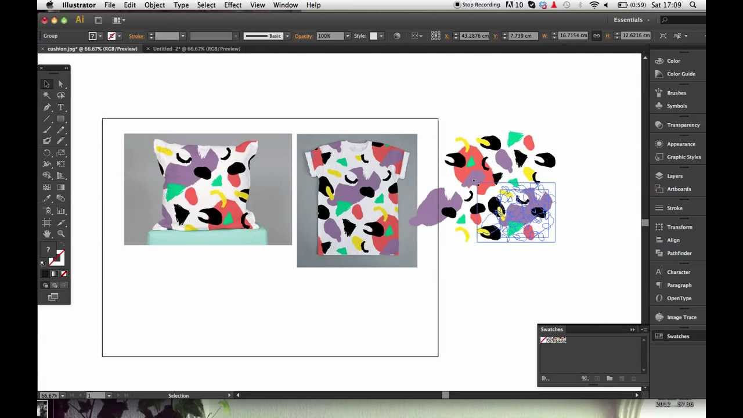Screen dimensions: 743x418
Task: Open the graphic Style dropdown
Action: pyautogui.click(x=381, y=36)
